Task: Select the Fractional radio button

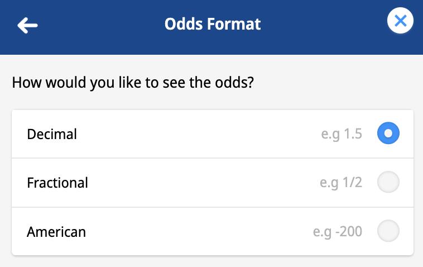Action: click(388, 182)
